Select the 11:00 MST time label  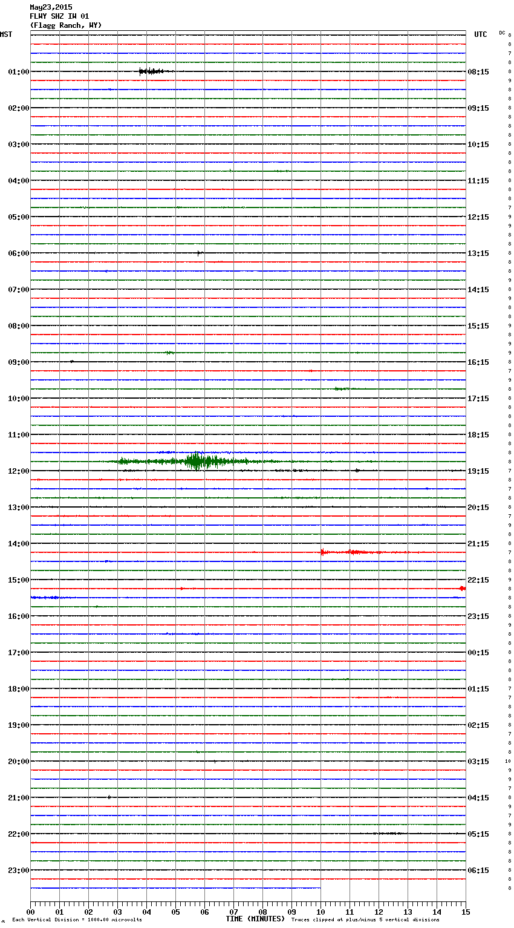click(19, 435)
